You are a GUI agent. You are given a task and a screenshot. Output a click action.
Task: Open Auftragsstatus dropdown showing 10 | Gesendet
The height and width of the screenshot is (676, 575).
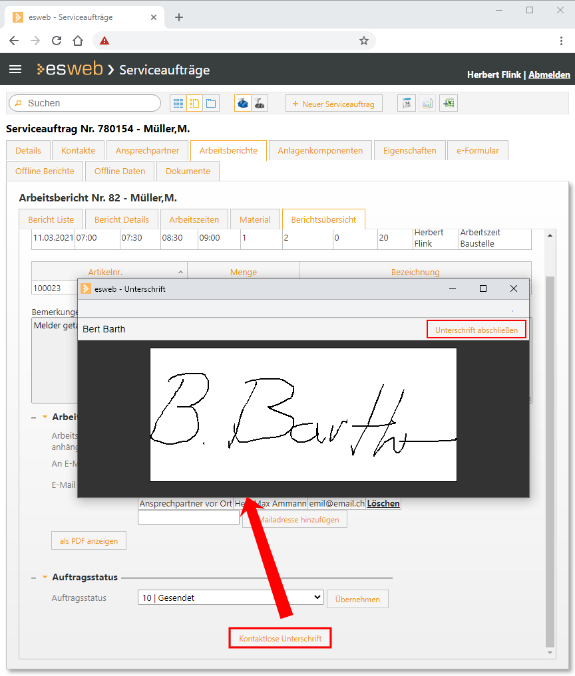click(x=230, y=598)
